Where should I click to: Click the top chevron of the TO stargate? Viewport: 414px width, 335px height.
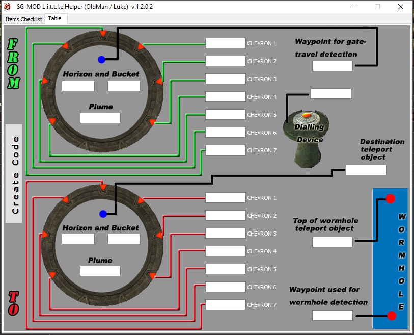click(103, 187)
